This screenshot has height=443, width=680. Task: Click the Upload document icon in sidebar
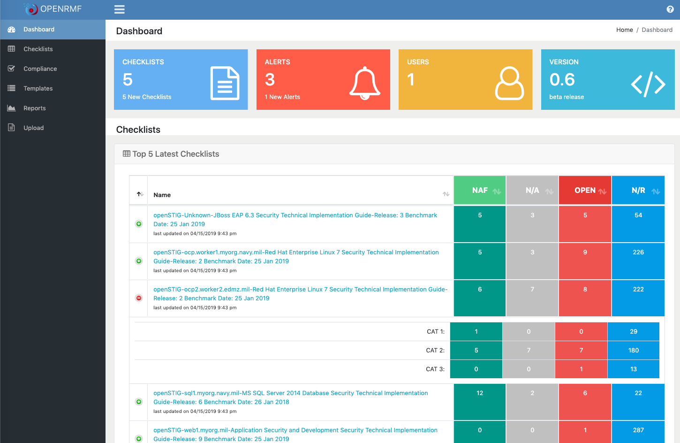point(12,128)
